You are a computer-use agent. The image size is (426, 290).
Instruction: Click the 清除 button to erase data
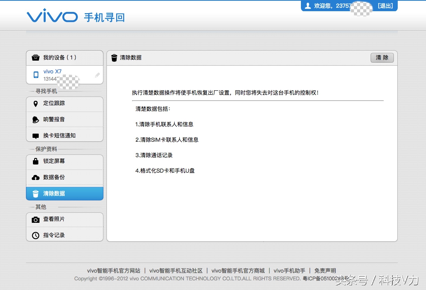[x=382, y=58]
